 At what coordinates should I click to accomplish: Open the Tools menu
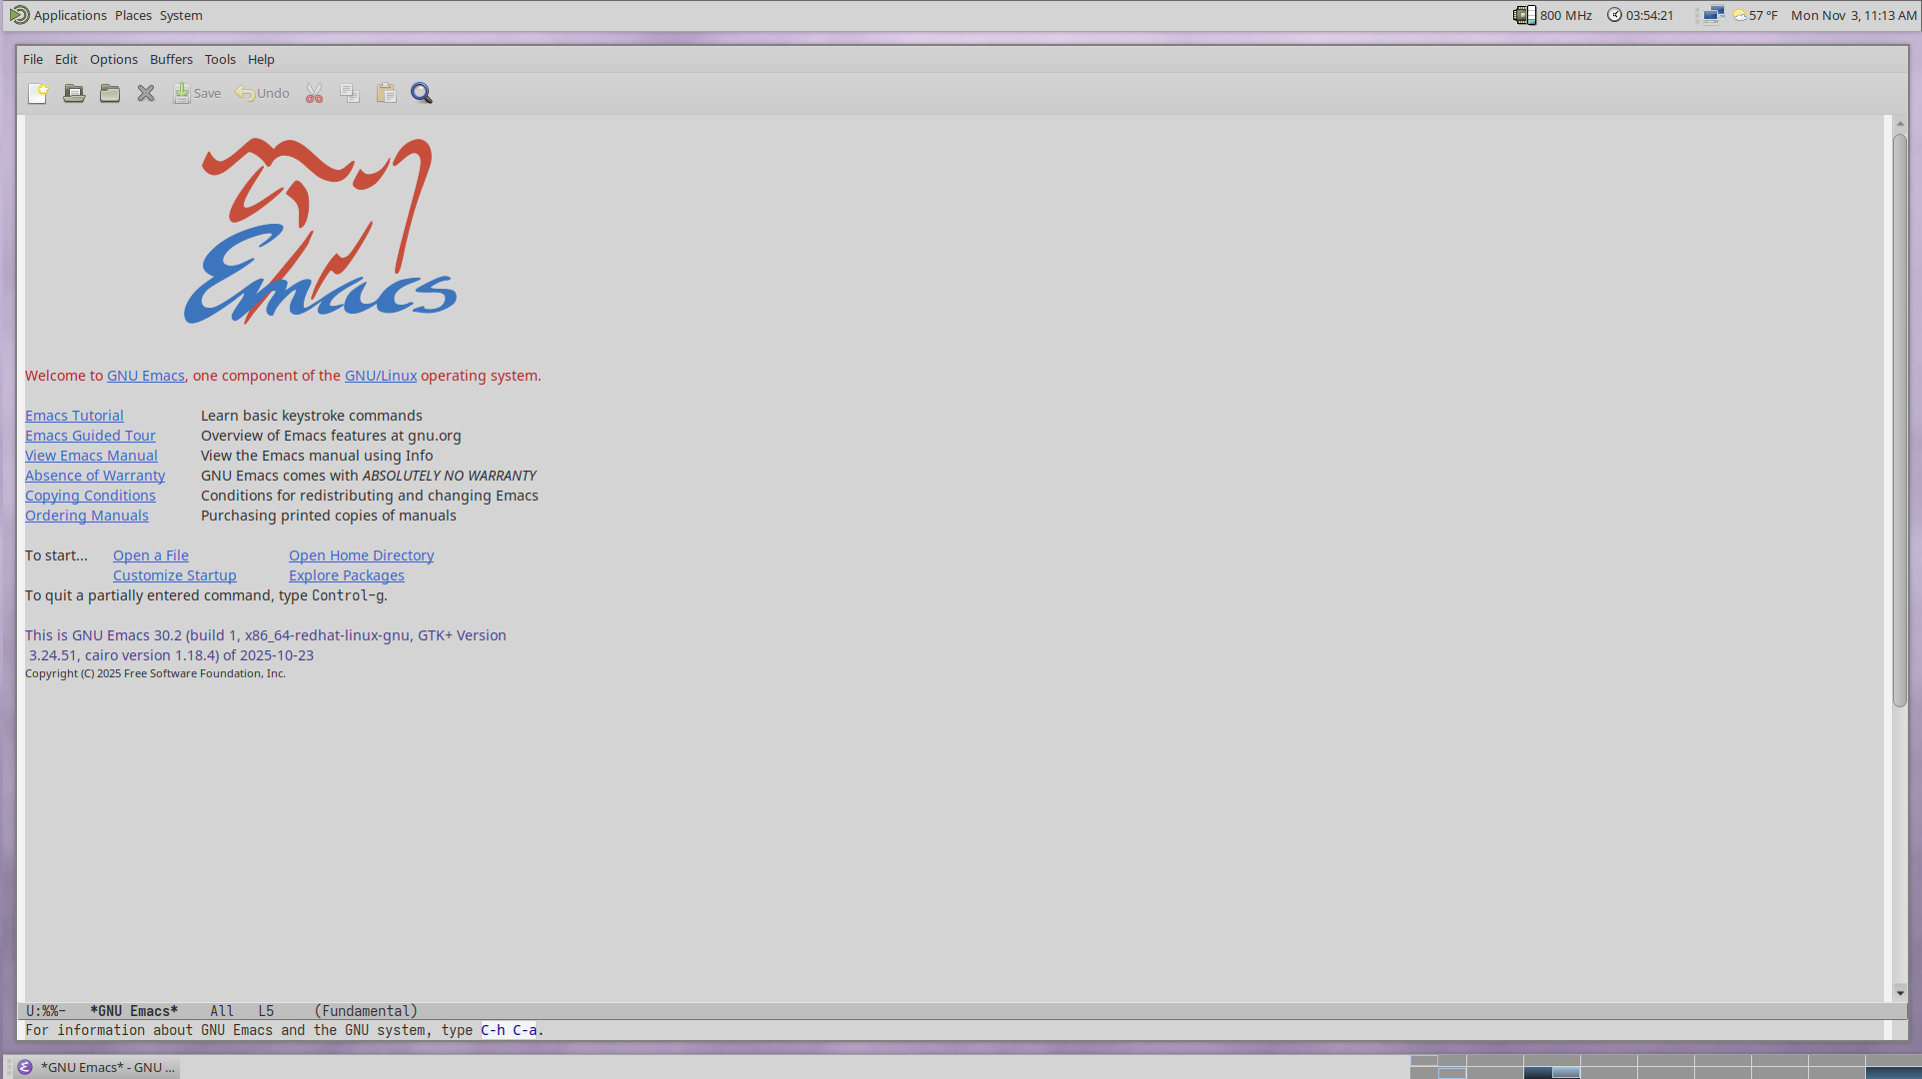click(x=220, y=59)
